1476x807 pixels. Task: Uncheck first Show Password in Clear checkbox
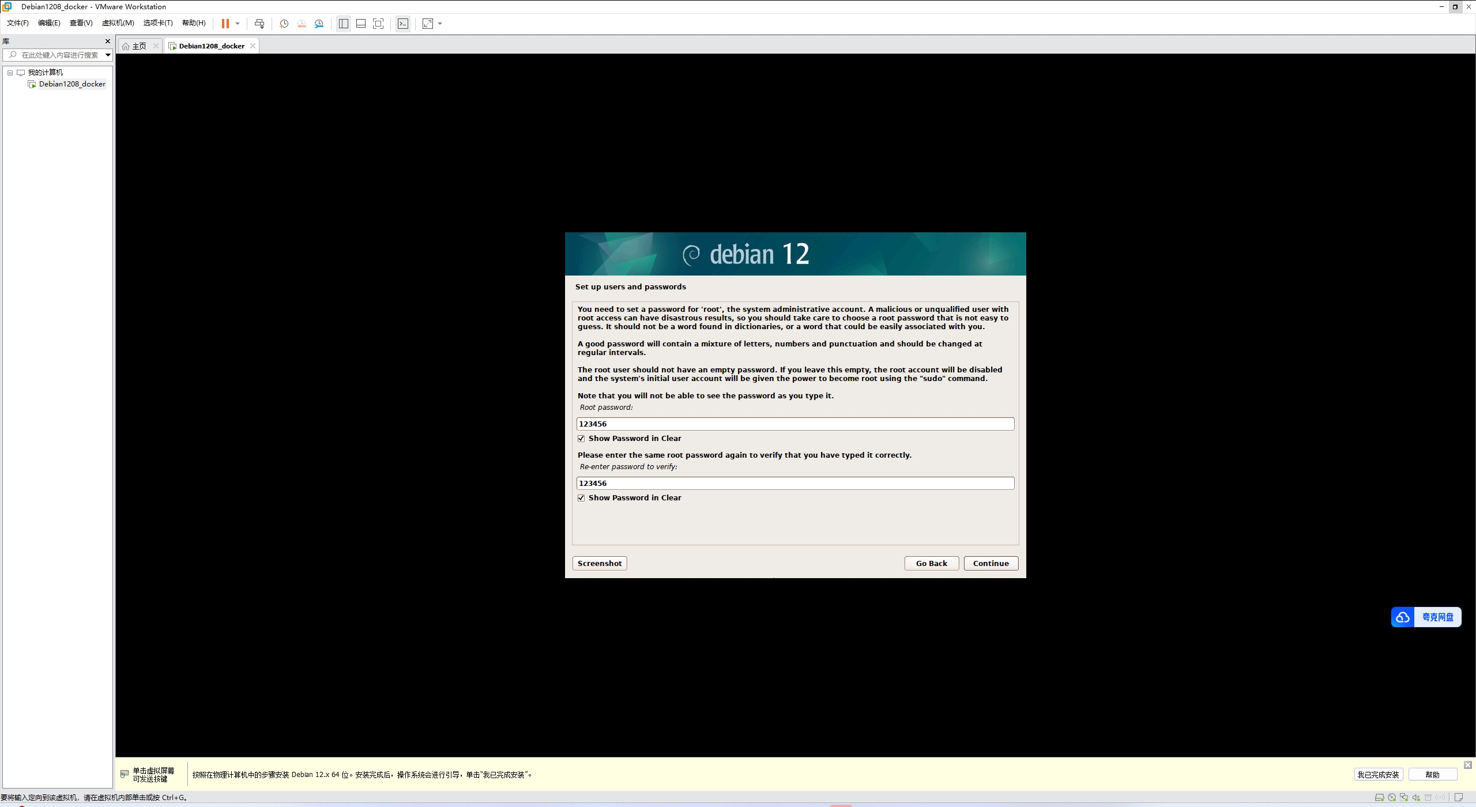[x=581, y=439]
